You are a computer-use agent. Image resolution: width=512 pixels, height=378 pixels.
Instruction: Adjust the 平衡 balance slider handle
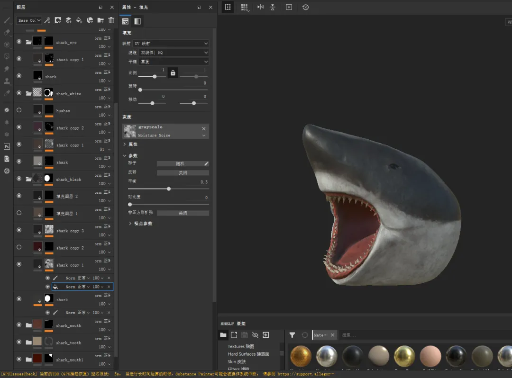(x=169, y=189)
